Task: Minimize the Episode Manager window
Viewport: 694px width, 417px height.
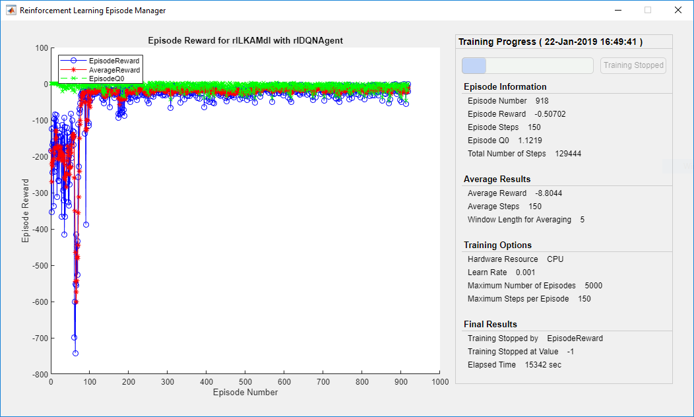Action: click(x=618, y=10)
